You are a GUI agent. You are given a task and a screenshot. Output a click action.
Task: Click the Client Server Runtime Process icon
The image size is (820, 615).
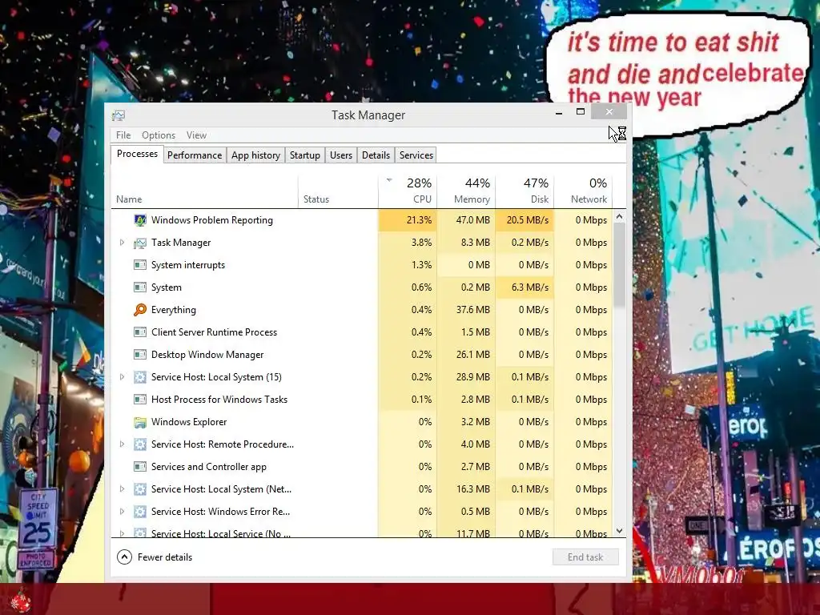pos(139,332)
